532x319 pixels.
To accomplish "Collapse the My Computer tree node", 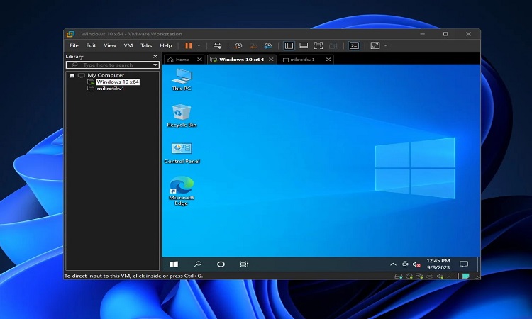I will 72,76.
